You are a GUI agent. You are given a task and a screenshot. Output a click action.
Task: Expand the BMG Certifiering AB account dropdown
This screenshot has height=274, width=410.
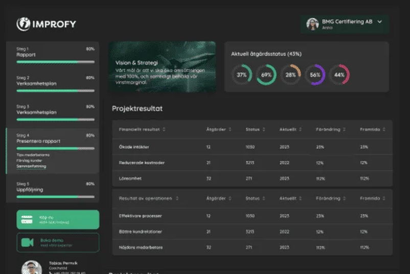(x=379, y=22)
